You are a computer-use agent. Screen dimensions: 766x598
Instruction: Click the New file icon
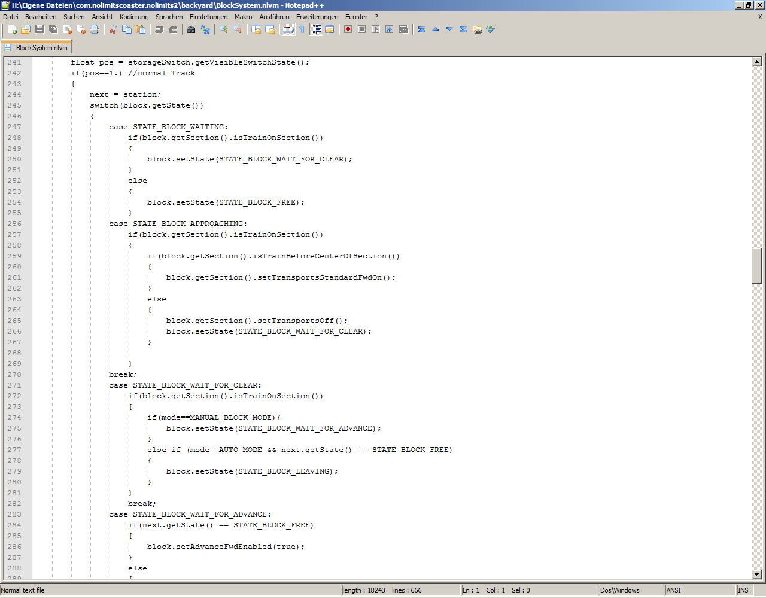pos(12,29)
